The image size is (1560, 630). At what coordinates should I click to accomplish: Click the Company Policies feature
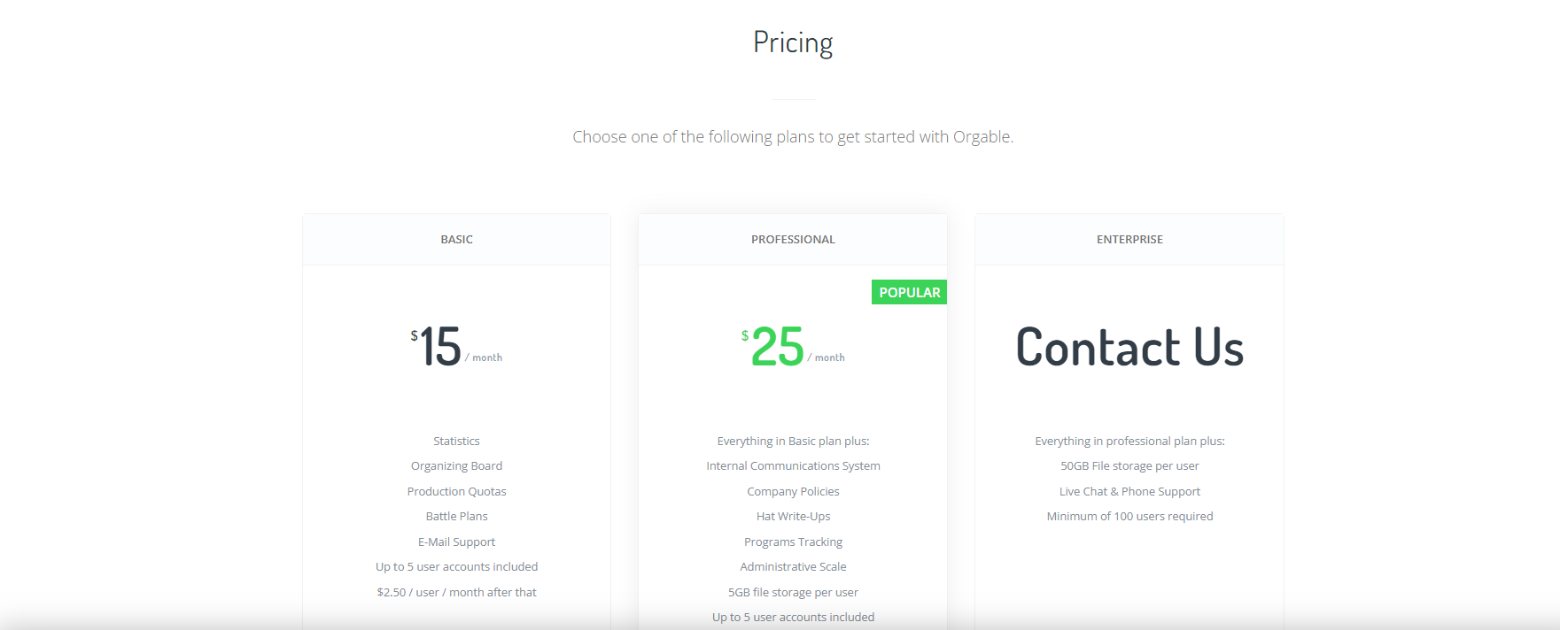(793, 491)
